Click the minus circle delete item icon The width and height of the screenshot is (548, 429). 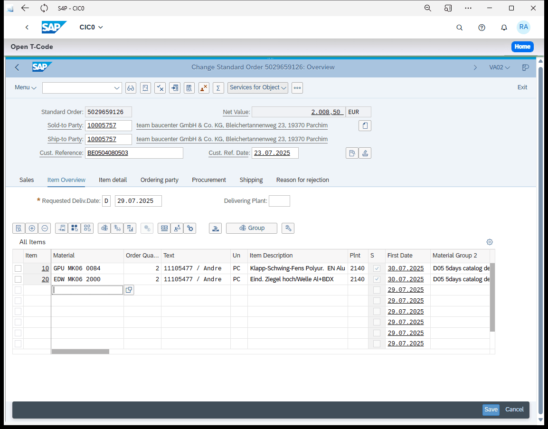45,229
